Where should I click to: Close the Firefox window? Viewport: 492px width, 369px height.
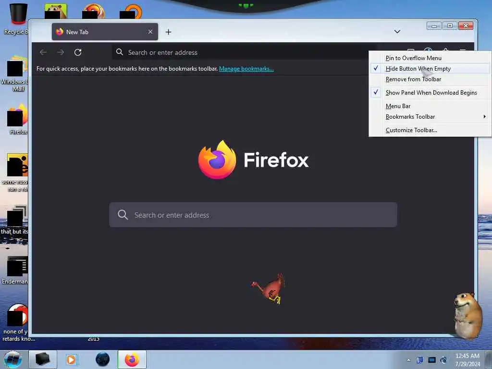(x=466, y=26)
